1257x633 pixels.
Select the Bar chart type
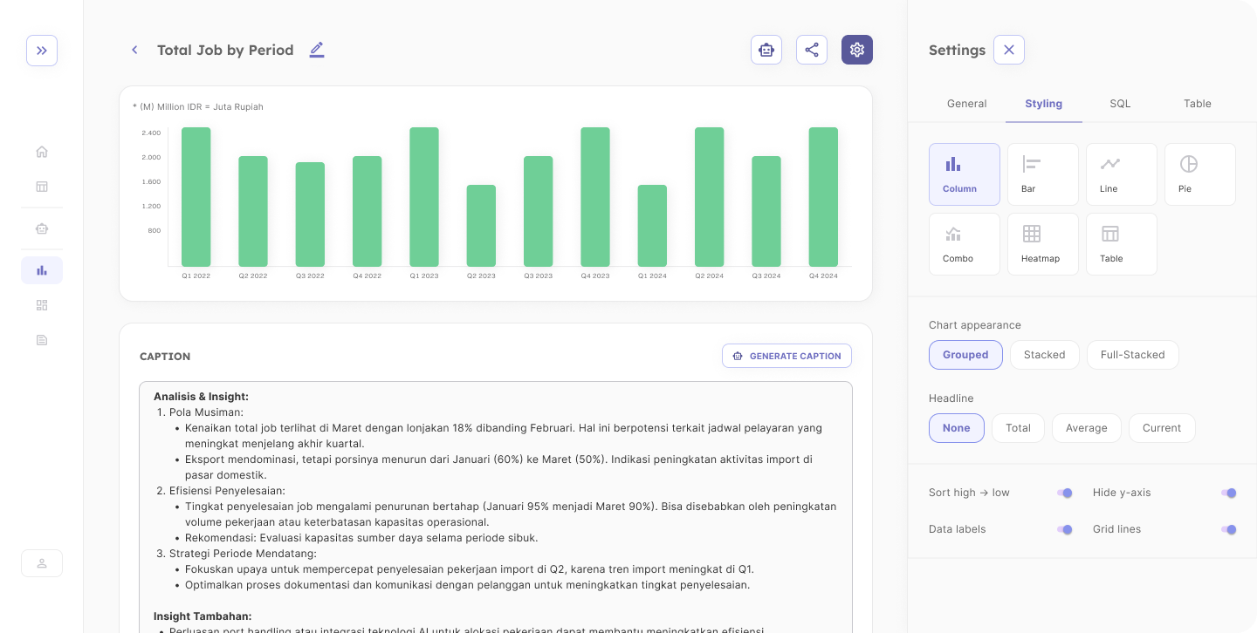(x=1043, y=174)
